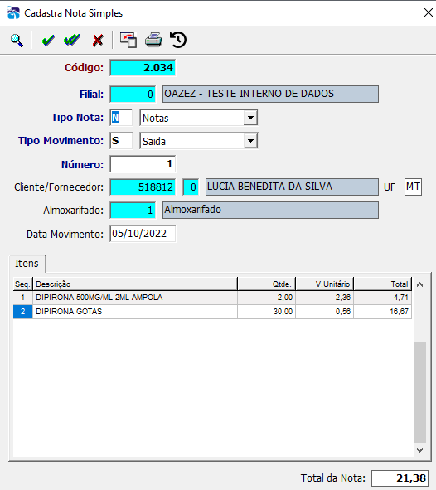436x490 pixels.
Task: Expand the Tipo Movimento dropdown arrow
Action: click(250, 141)
